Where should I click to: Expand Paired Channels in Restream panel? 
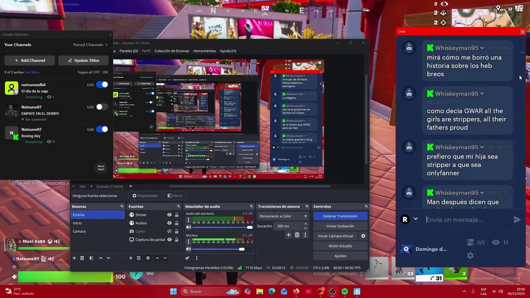coord(90,45)
